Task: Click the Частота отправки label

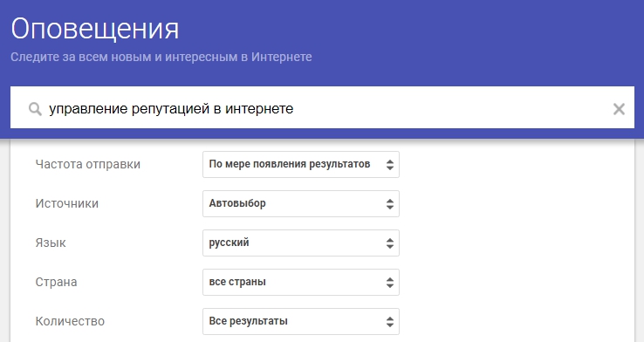Action: (88, 164)
